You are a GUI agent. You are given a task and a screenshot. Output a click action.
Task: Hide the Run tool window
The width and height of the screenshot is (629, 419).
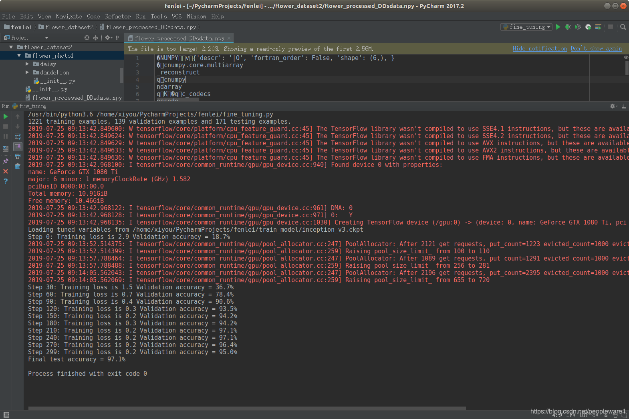pos(624,106)
